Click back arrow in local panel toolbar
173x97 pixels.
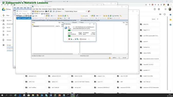(52, 16)
